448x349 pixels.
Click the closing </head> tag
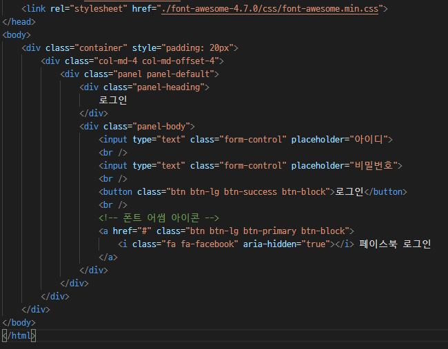click(x=19, y=22)
